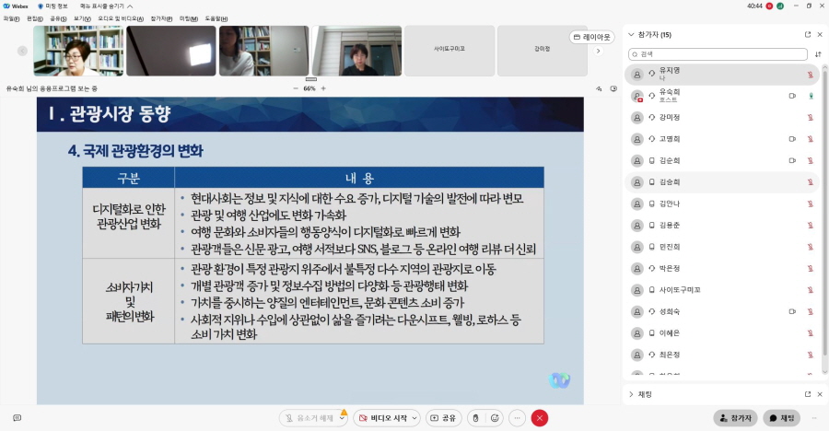The height and width of the screenshot is (431, 829).
Task: Click the 공유 share button in toolbar
Action: click(444, 418)
